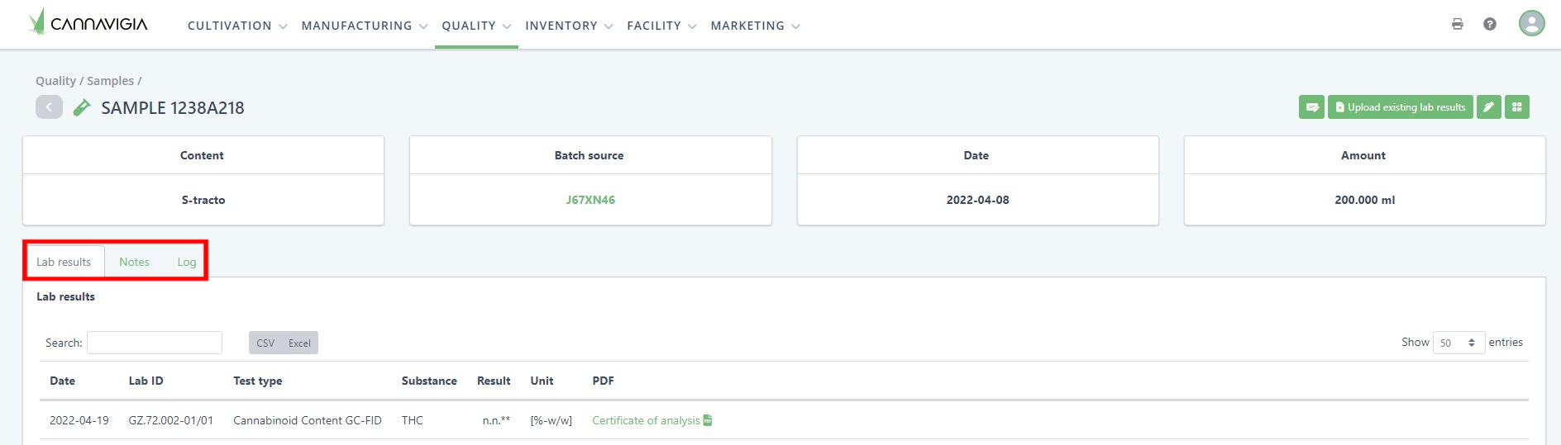Screen dimensions: 1561x445
Task: Open the Inventory dropdown menu
Action: (x=568, y=26)
